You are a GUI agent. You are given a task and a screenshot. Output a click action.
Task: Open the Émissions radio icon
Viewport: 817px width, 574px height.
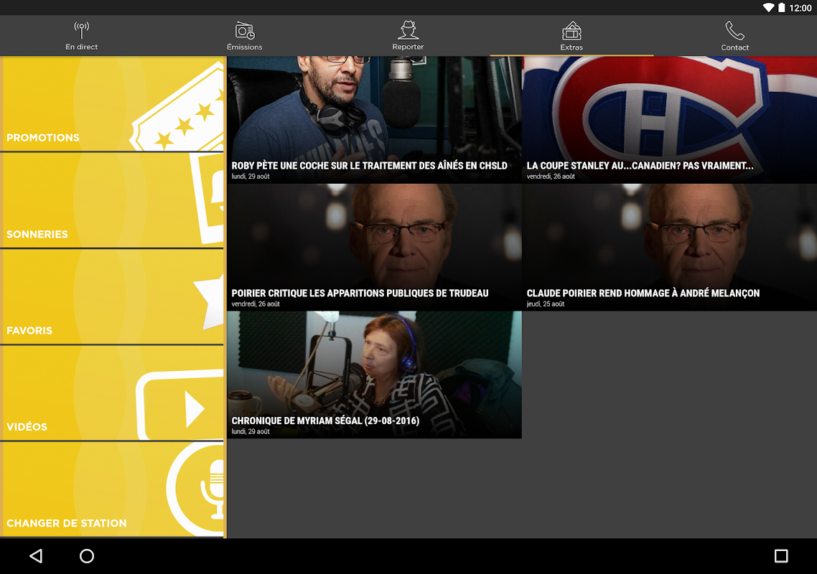coord(244,31)
